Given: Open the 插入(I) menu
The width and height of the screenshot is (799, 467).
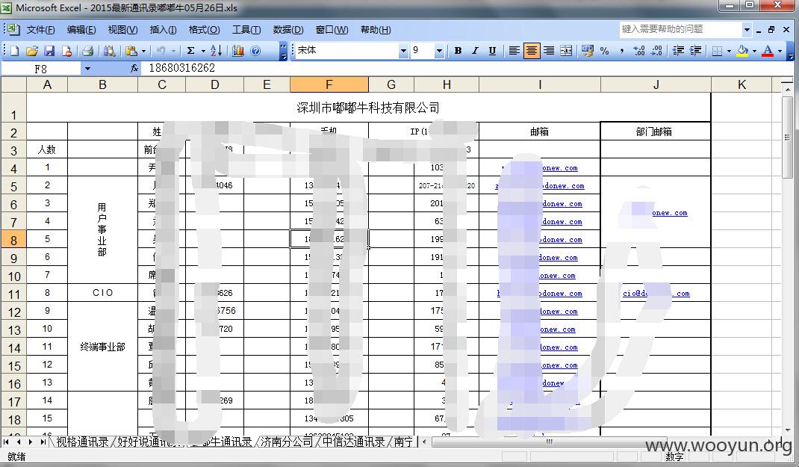Looking at the screenshot, I should (163, 30).
